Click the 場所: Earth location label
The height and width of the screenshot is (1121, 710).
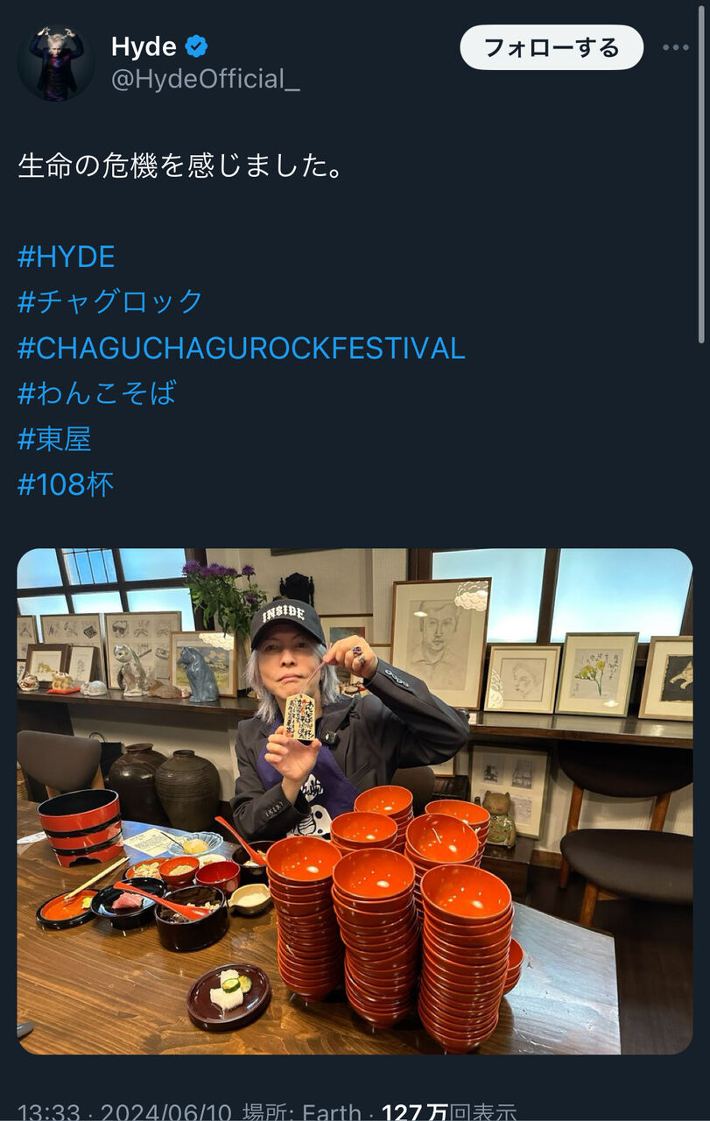[x=302, y=1111]
